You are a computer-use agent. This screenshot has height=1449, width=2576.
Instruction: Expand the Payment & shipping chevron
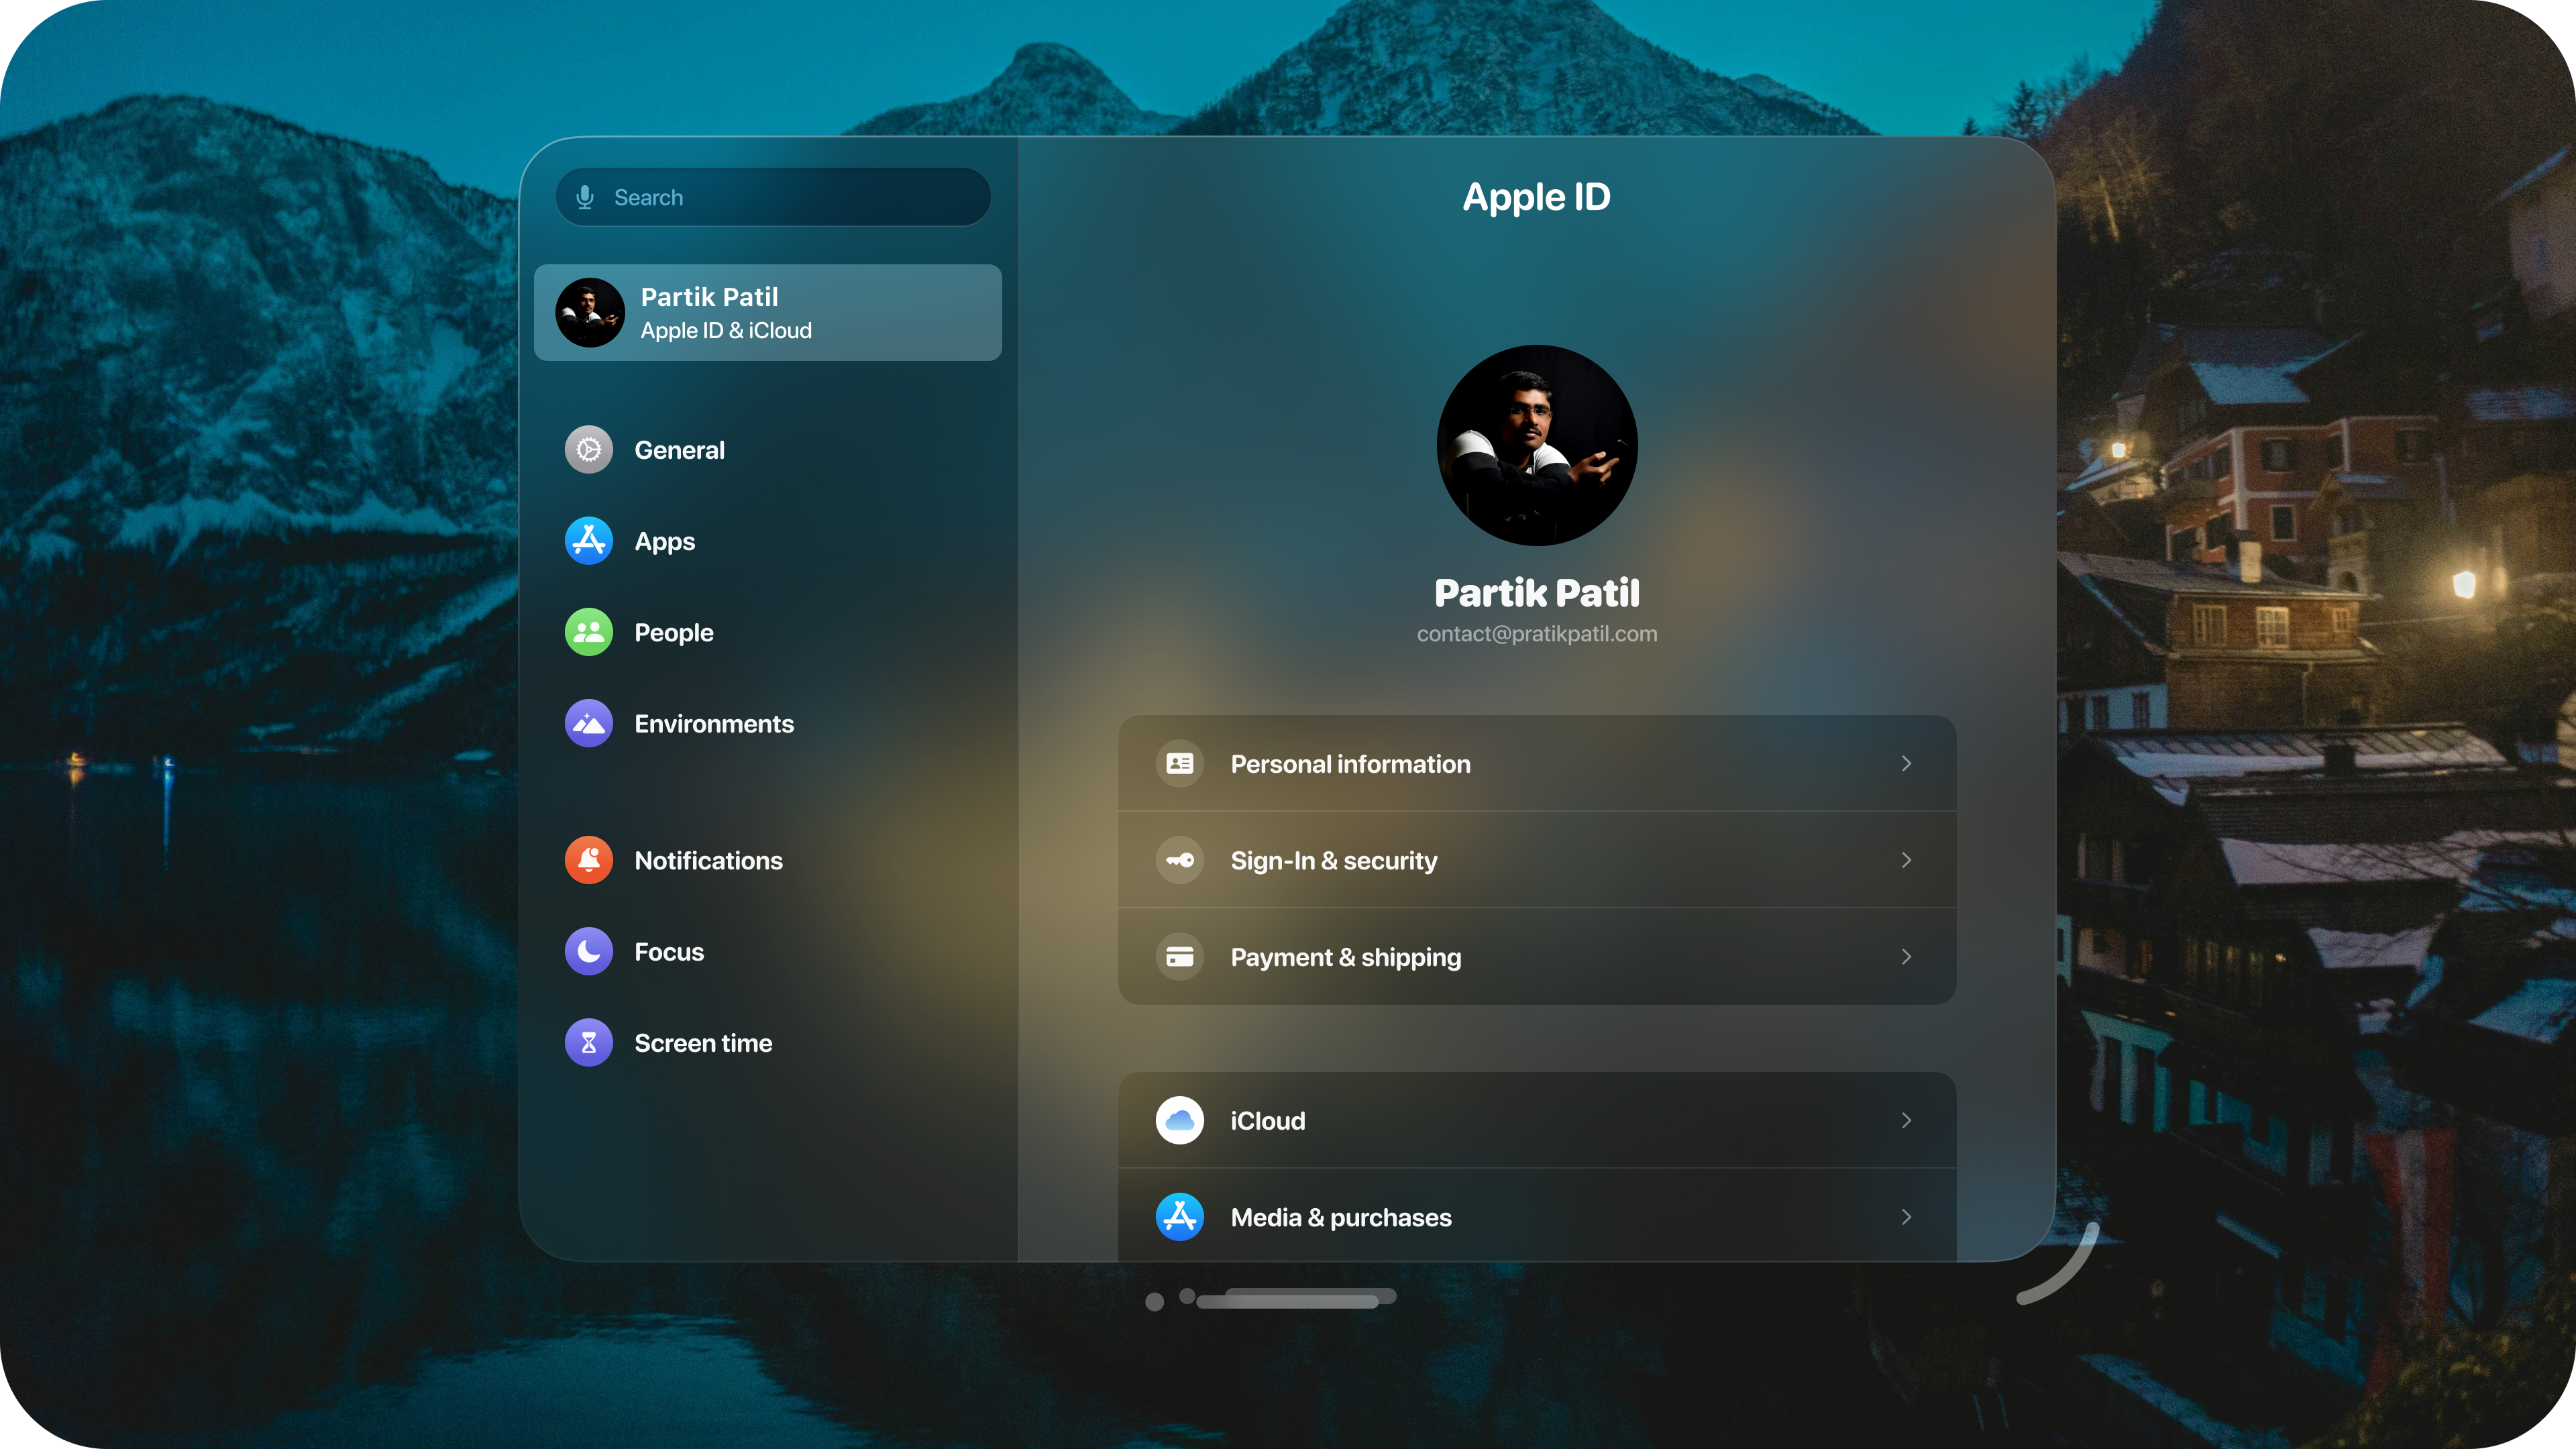[1906, 957]
